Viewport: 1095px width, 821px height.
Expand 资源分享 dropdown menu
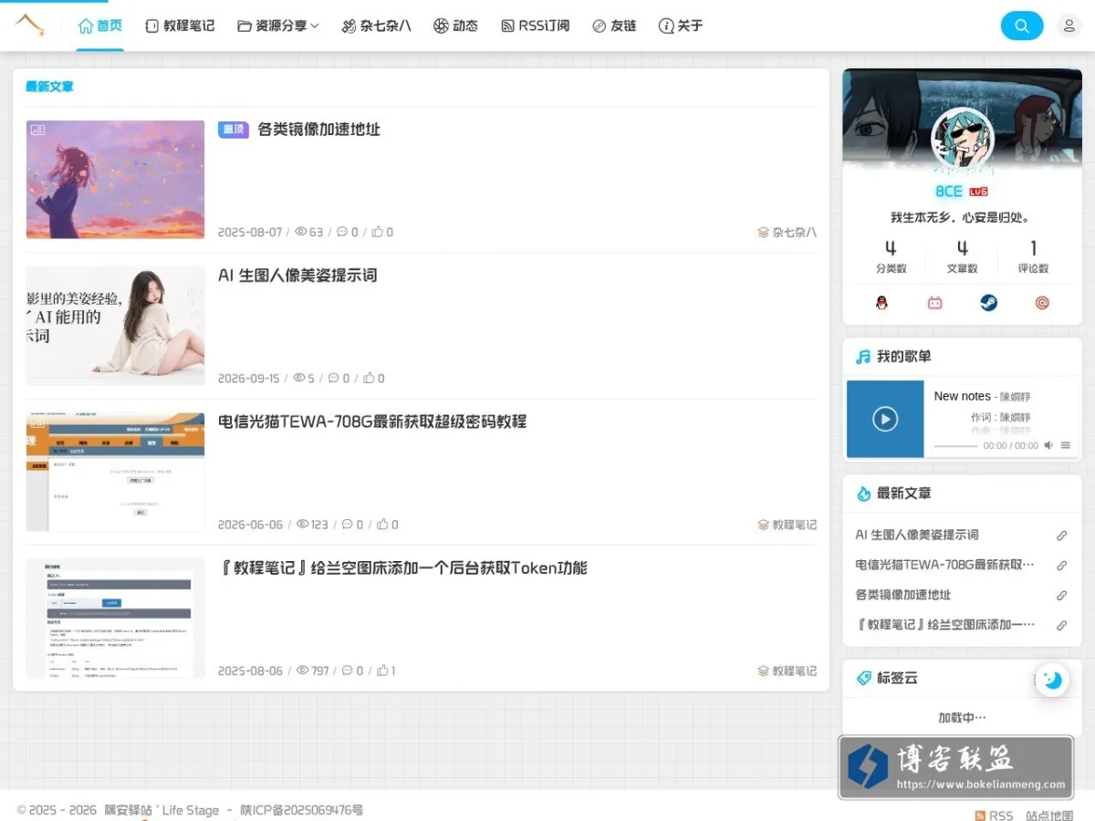(277, 26)
